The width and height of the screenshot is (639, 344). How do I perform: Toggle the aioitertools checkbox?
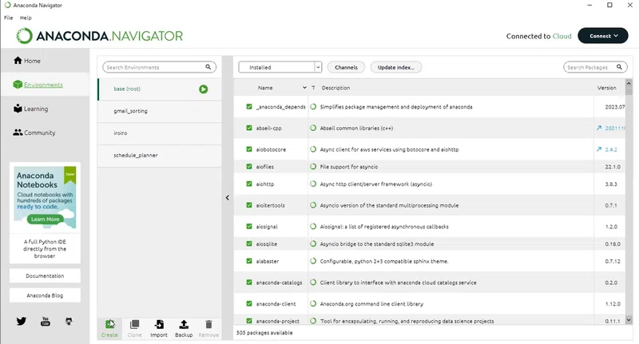tap(249, 205)
